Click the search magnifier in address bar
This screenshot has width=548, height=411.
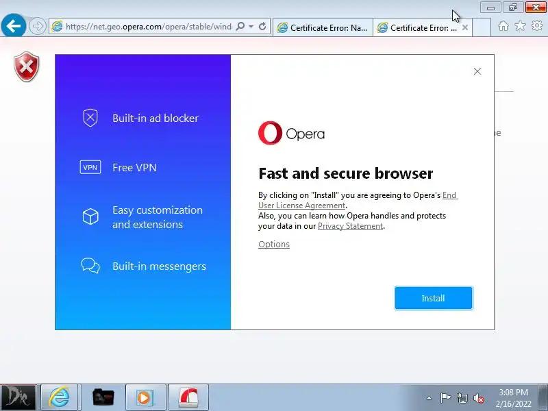[240, 26]
